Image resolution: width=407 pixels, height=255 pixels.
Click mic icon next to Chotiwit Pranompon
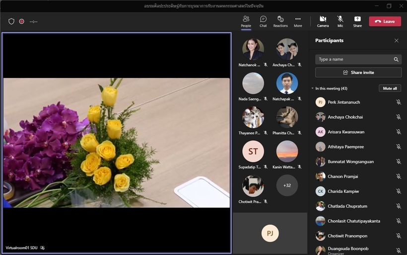pyautogui.click(x=399, y=236)
